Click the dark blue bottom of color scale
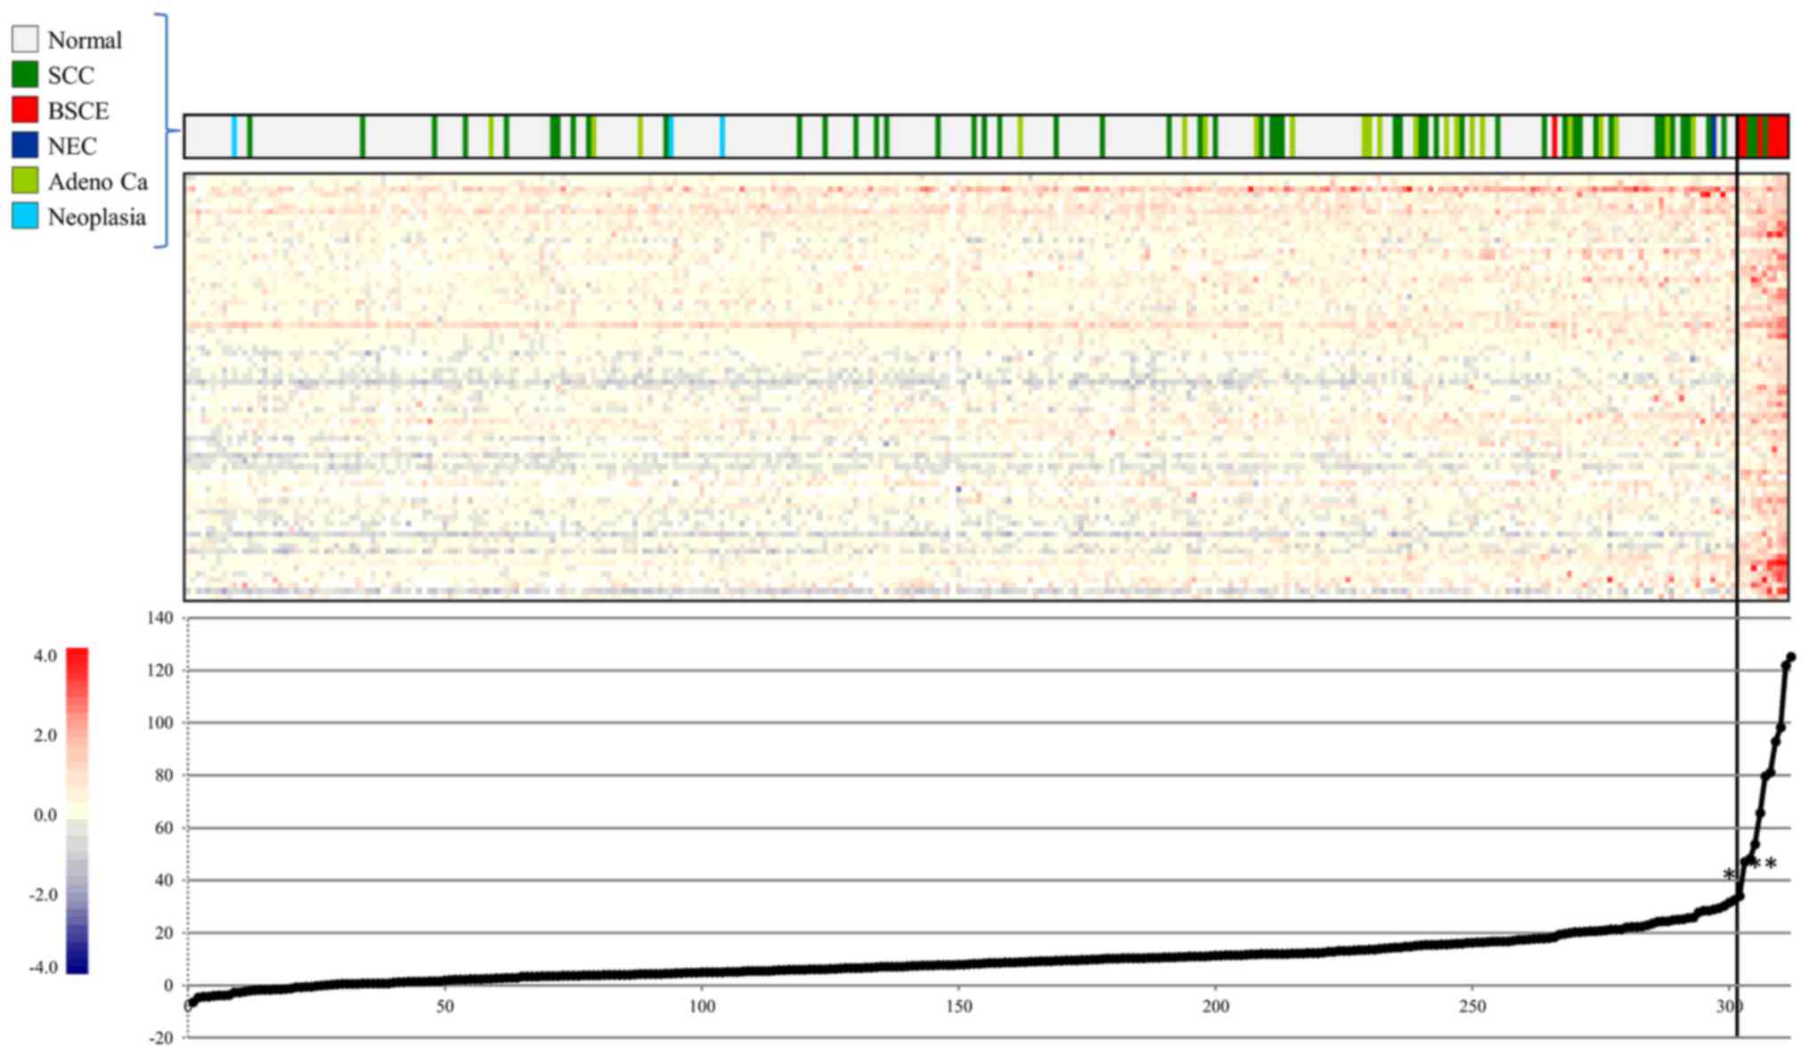 click(77, 966)
